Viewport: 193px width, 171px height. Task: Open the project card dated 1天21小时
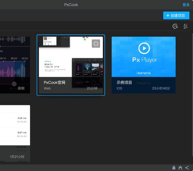coord(15,133)
